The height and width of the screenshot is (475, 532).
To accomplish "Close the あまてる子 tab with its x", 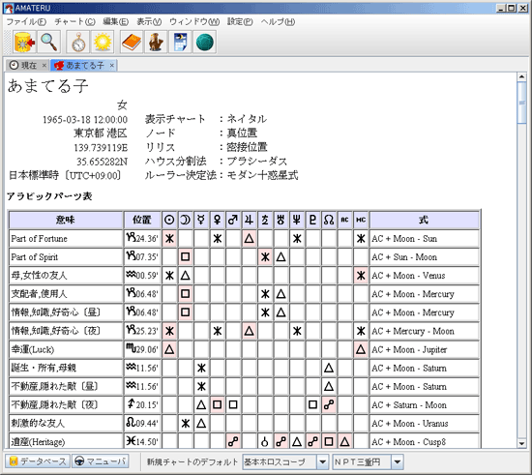I will coord(112,65).
